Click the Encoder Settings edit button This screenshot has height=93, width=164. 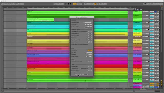[x=90, y=71]
